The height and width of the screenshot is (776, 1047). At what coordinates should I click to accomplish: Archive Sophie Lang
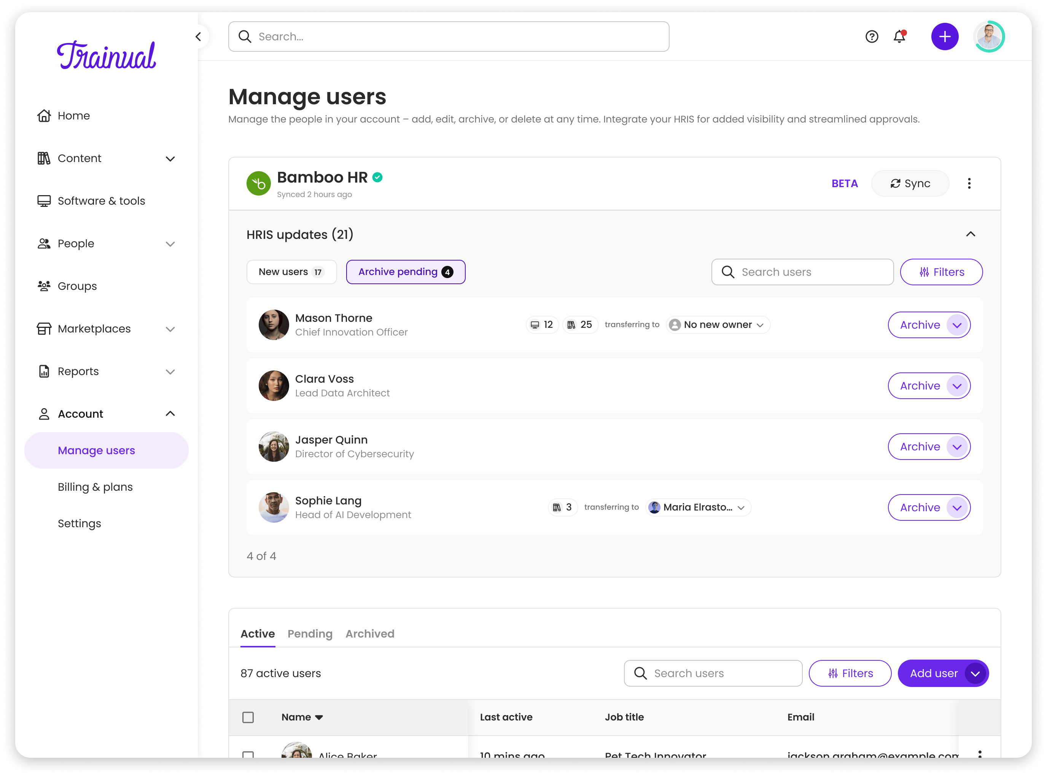919,507
